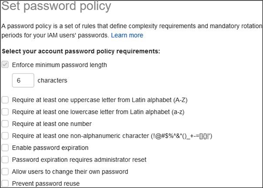
Task: Click the 'Allow users to change their own password' text
Action: click(70, 171)
